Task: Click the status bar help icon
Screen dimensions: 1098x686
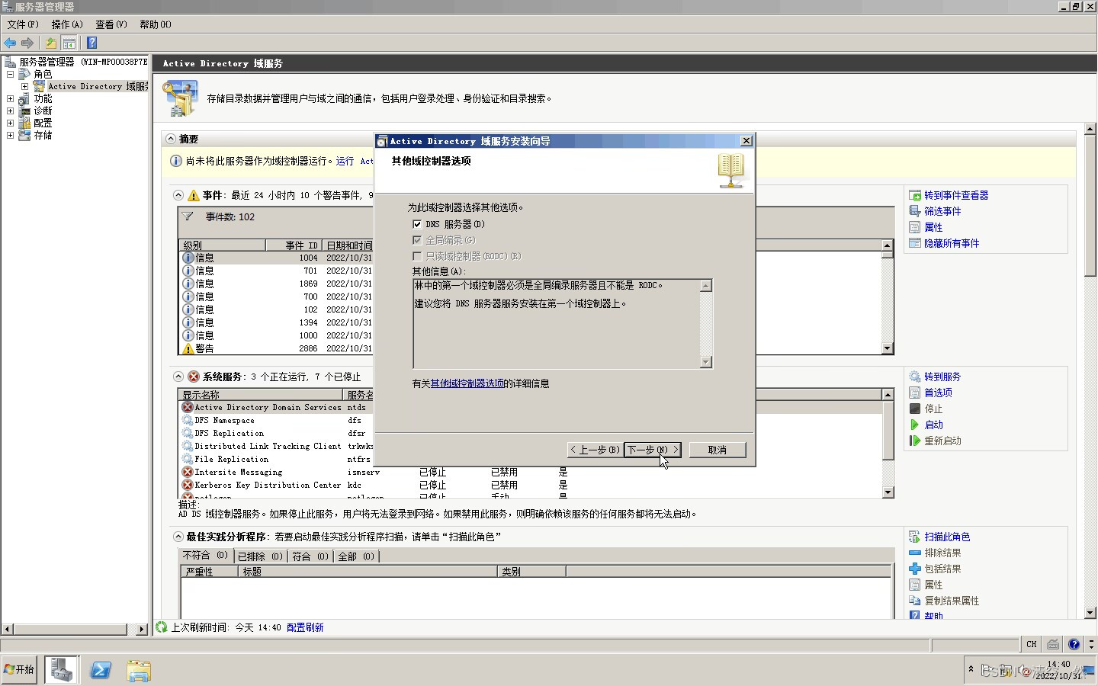Action: (1074, 645)
